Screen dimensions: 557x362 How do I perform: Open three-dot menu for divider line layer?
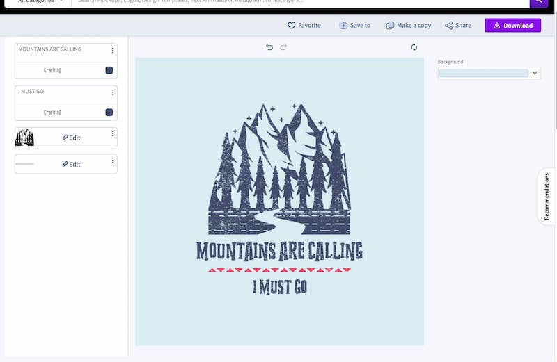point(113,161)
